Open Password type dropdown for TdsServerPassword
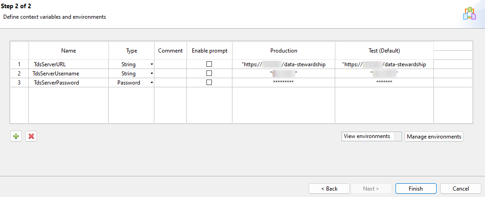This screenshot has height=197, width=485. 151,83
